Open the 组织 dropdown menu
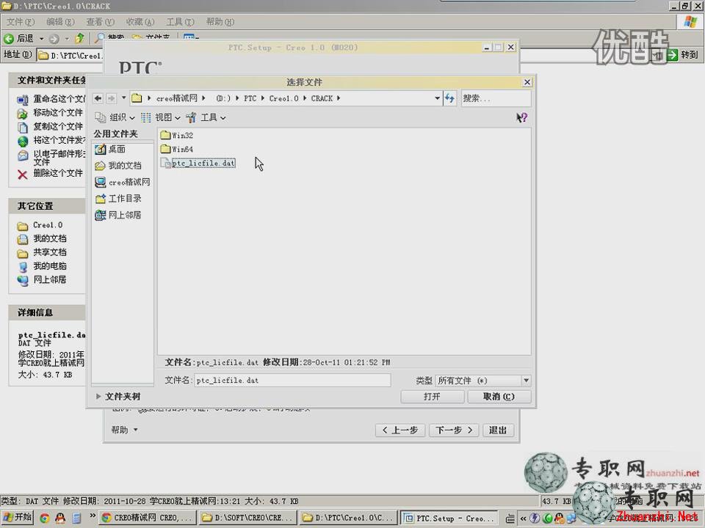 (x=115, y=117)
